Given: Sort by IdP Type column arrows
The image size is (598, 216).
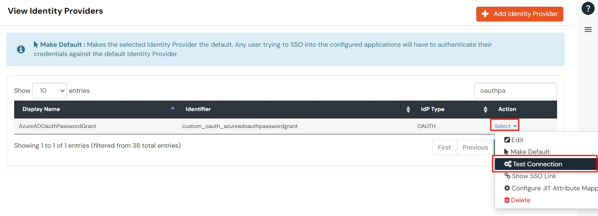Looking at the screenshot, I should click(x=485, y=109).
